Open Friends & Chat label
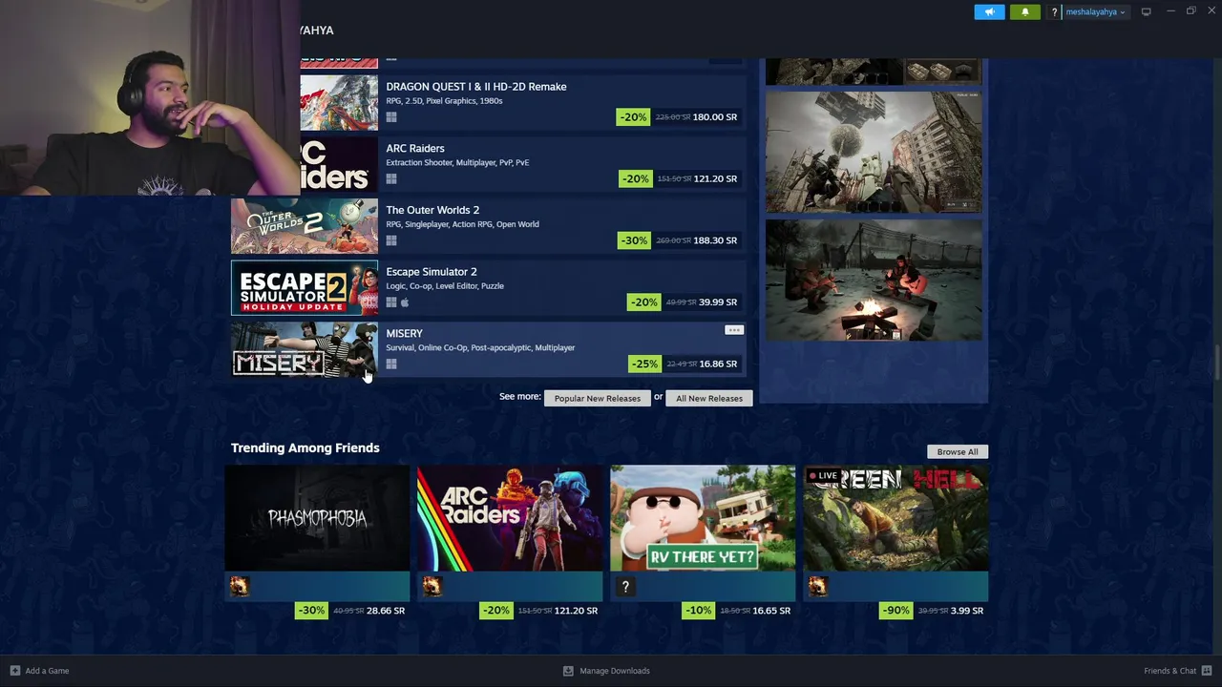 [x=1169, y=671]
